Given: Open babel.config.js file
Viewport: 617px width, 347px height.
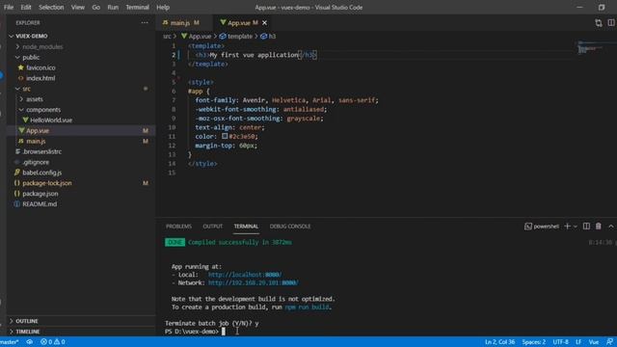Looking at the screenshot, I should [41, 173].
